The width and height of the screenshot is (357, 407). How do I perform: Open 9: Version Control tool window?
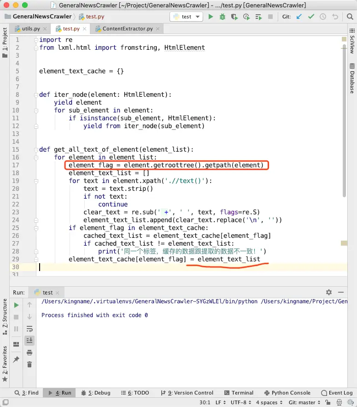tap(187, 393)
